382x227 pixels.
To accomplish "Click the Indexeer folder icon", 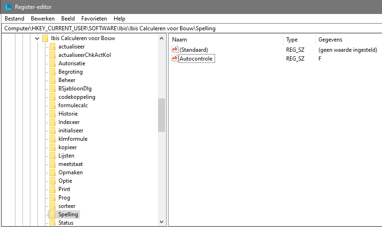I will [53, 122].
